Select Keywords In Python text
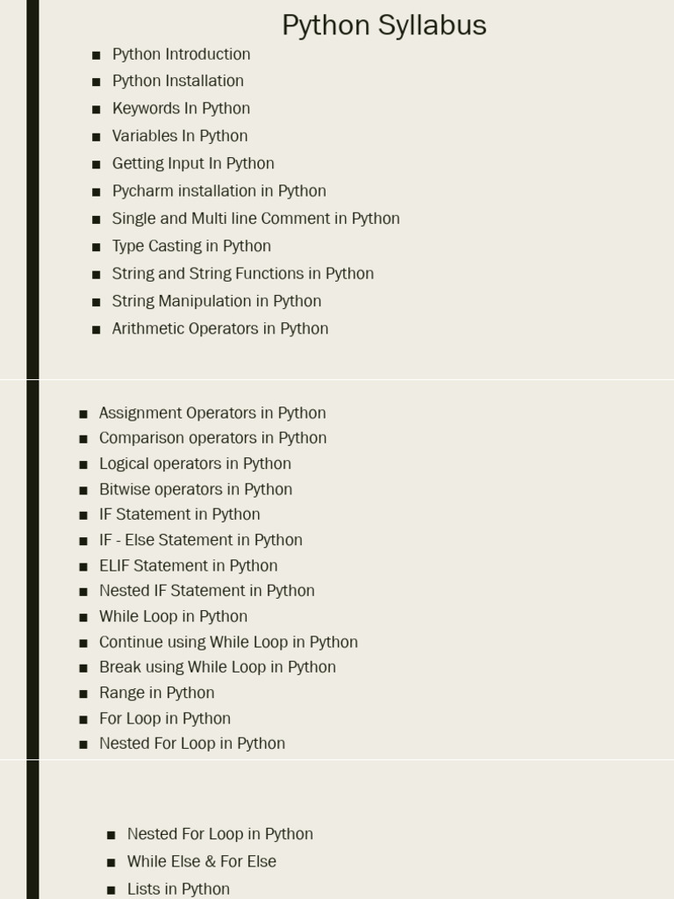The height and width of the screenshot is (899, 674). [181, 108]
